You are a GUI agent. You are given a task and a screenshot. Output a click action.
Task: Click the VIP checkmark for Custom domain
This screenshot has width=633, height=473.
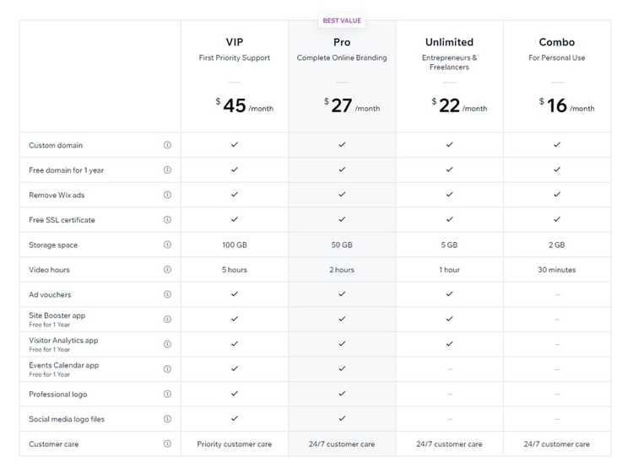[x=235, y=144]
